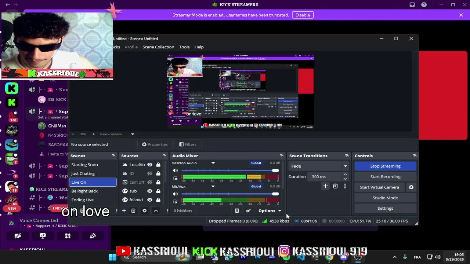Share your screen in Discord voice panel
The height and width of the screenshot is (264, 470).
point(43,236)
